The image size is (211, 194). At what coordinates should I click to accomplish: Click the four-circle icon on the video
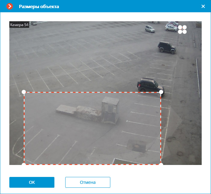click(x=182, y=29)
